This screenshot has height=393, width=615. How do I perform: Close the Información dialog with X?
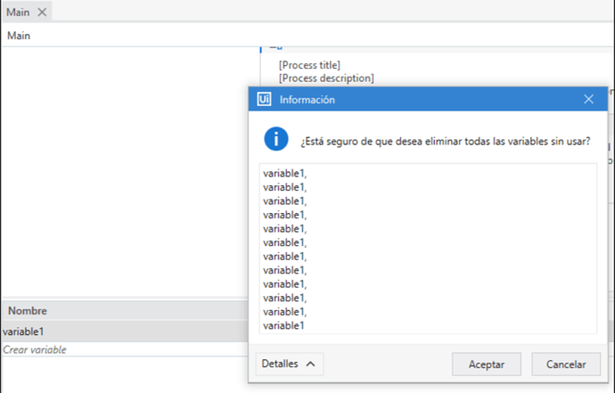(588, 99)
